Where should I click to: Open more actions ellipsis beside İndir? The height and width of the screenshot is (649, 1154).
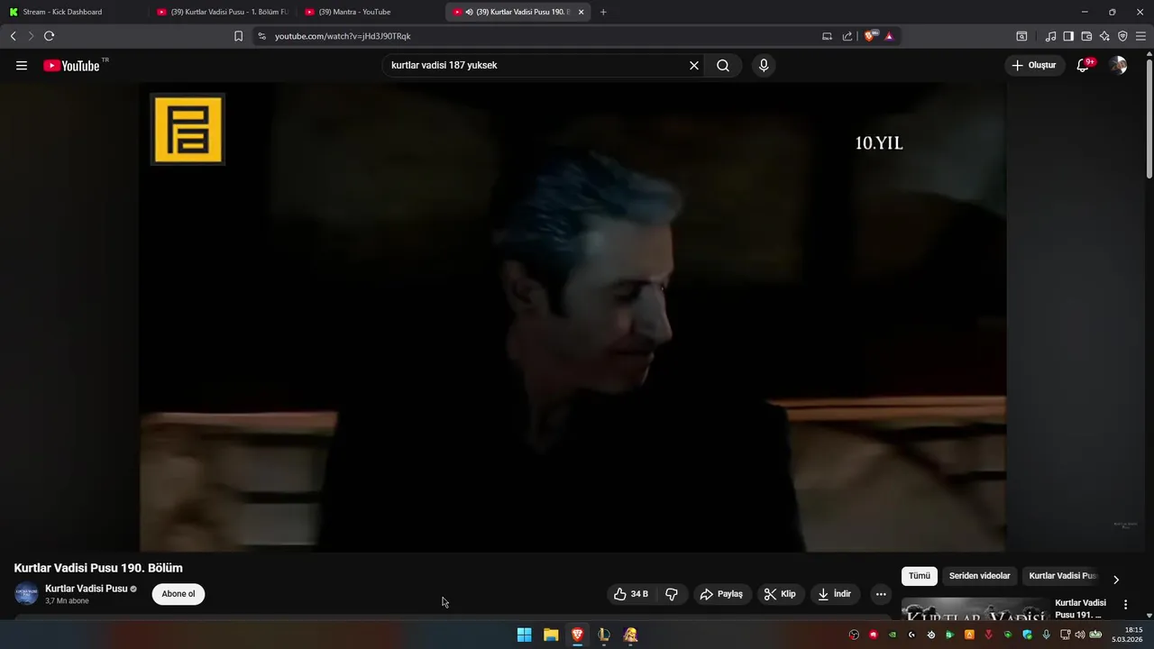pyautogui.click(x=881, y=594)
